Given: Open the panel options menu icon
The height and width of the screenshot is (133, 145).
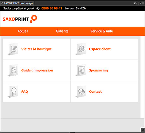Looking at the screenshot, I should pyautogui.click(x=142, y=3).
